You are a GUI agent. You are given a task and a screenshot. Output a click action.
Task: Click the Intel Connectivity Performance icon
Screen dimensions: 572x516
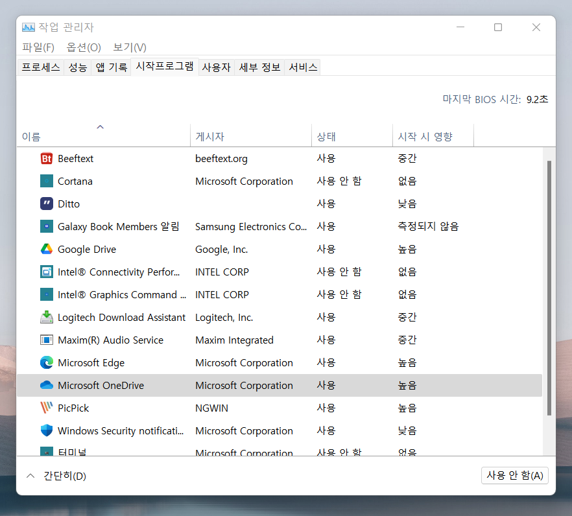(x=46, y=272)
